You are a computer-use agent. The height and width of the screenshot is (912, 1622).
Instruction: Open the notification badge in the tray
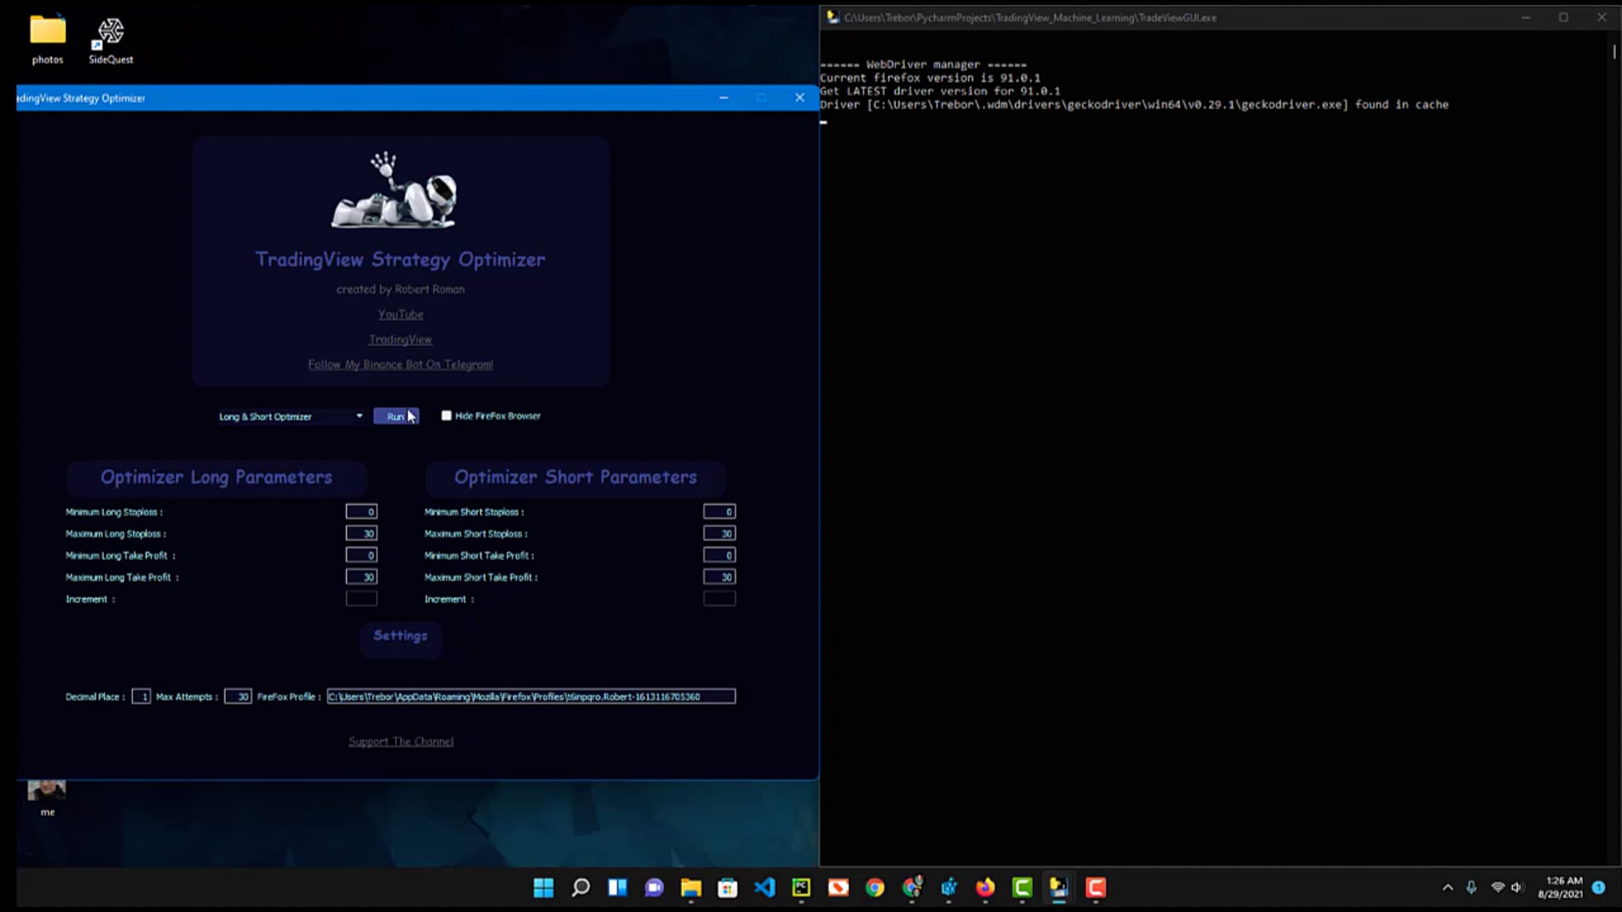[1598, 888]
